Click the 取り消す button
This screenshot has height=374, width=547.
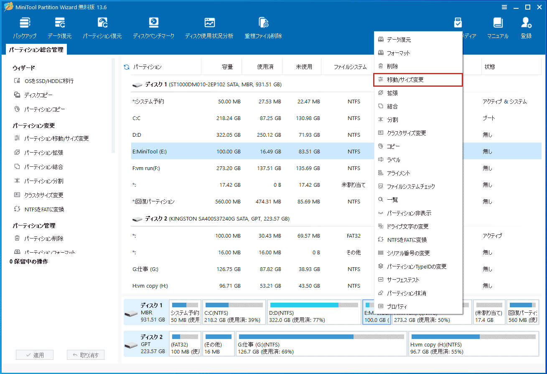[86, 355]
